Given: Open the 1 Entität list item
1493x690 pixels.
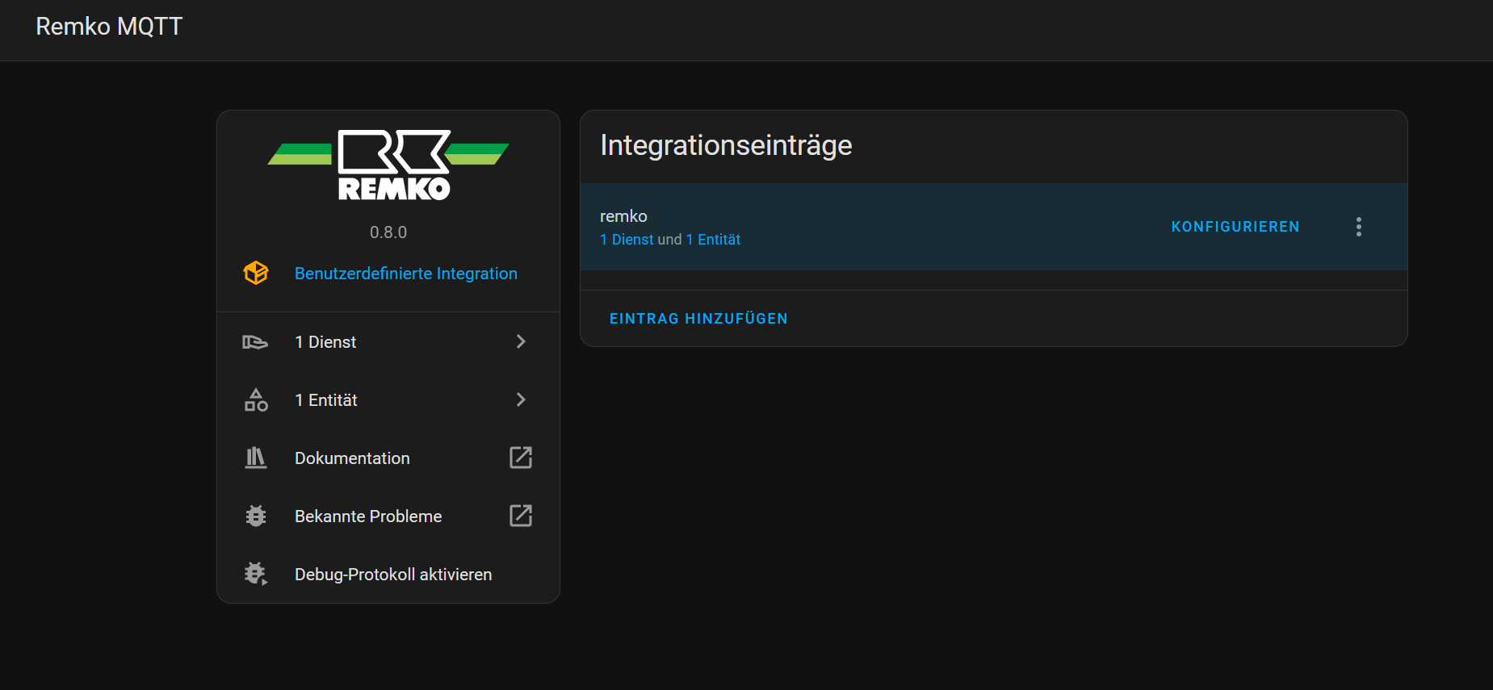Looking at the screenshot, I should click(326, 400).
